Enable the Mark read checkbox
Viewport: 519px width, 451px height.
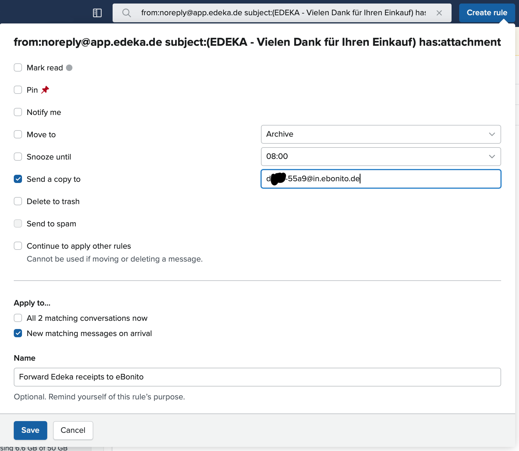18,68
